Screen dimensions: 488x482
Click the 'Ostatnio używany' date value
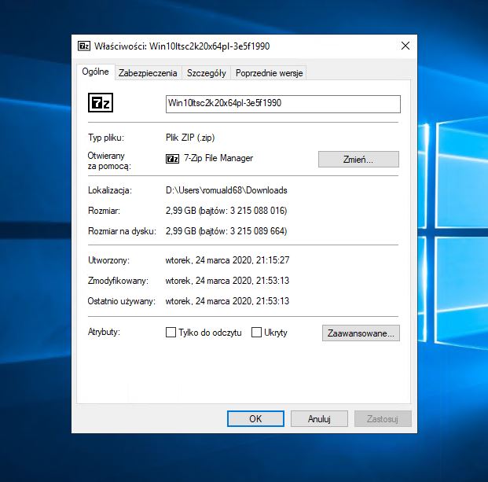227,301
